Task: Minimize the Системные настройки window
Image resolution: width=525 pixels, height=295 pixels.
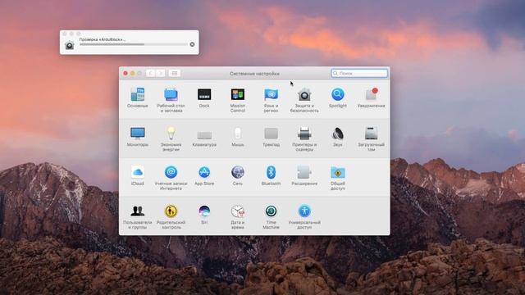Action: click(x=133, y=73)
